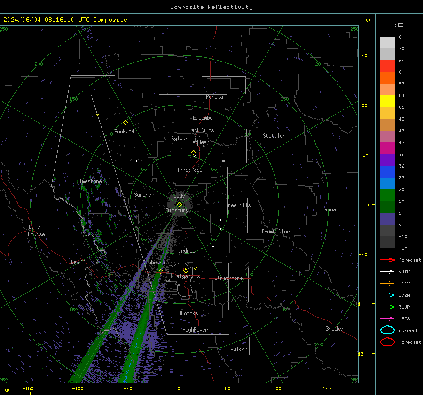Click the 04DK legend label
Viewport: 423px width, 395px height.
404,272
